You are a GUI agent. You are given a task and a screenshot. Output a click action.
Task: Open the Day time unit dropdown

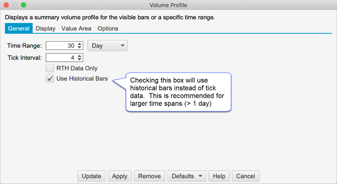point(107,46)
